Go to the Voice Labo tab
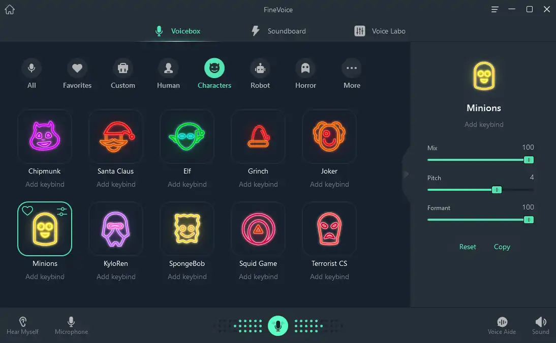The width and height of the screenshot is (556, 343). pyautogui.click(x=380, y=31)
